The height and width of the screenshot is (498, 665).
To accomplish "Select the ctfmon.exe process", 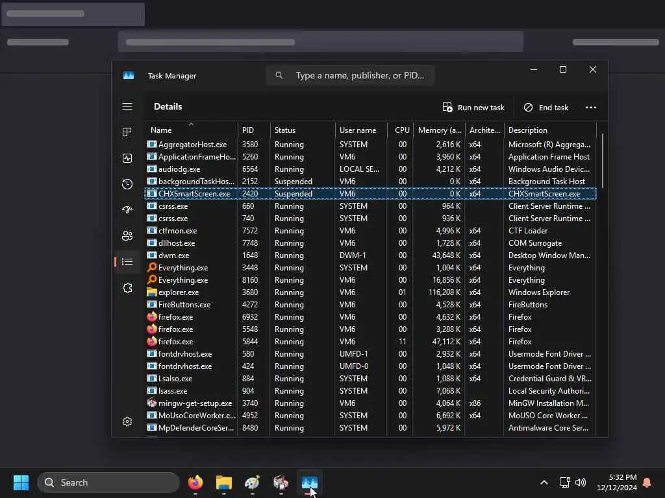I will click(371, 230).
